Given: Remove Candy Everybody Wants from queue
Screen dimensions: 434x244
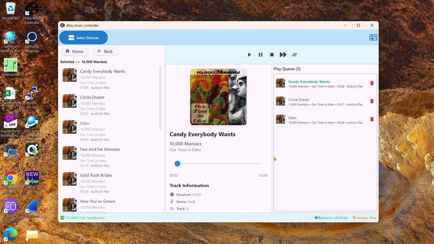Looking at the screenshot, I should pos(372,83).
